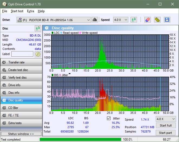179x142 pixels.
Task: Click the Create test disc sidebar icon
Action: coord(4,70)
